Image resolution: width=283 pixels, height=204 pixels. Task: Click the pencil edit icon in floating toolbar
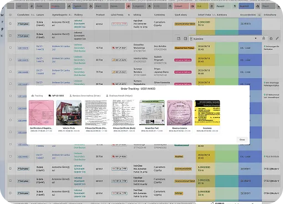point(277,38)
